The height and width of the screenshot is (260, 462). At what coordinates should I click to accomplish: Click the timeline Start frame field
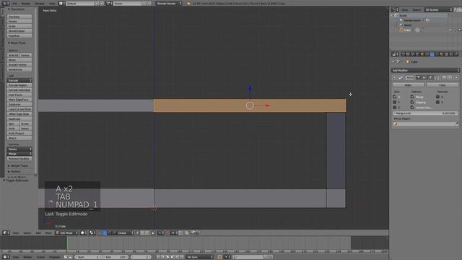tap(87, 257)
